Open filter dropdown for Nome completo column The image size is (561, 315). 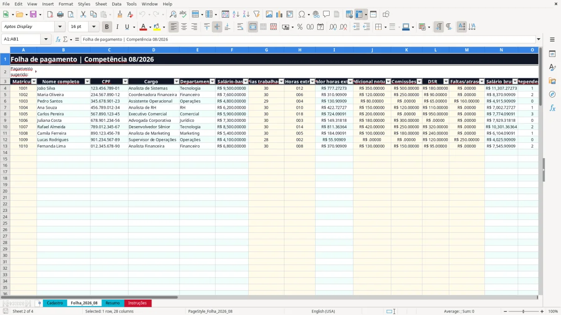[87, 82]
